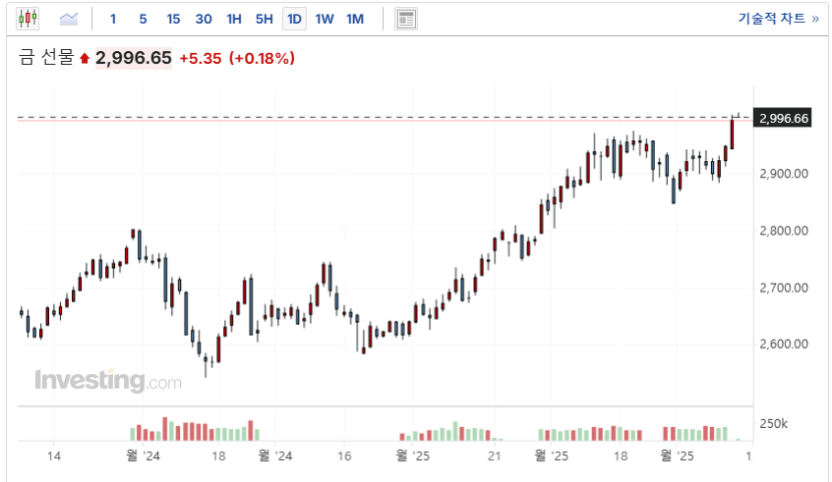832x482 pixels.
Task: Open the 기술적 차트 link
Action: point(779,19)
